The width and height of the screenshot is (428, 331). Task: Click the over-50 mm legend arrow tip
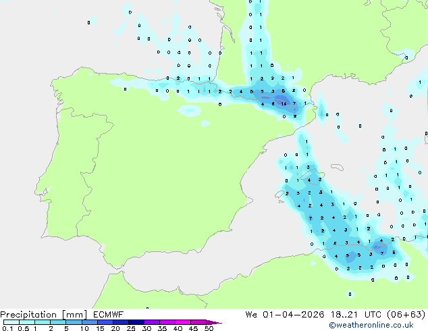(x=214, y=322)
